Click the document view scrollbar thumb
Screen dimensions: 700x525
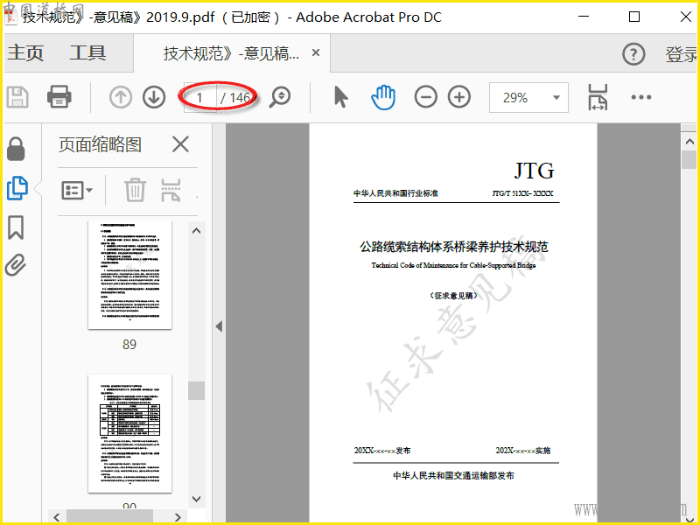pyautogui.click(x=689, y=159)
